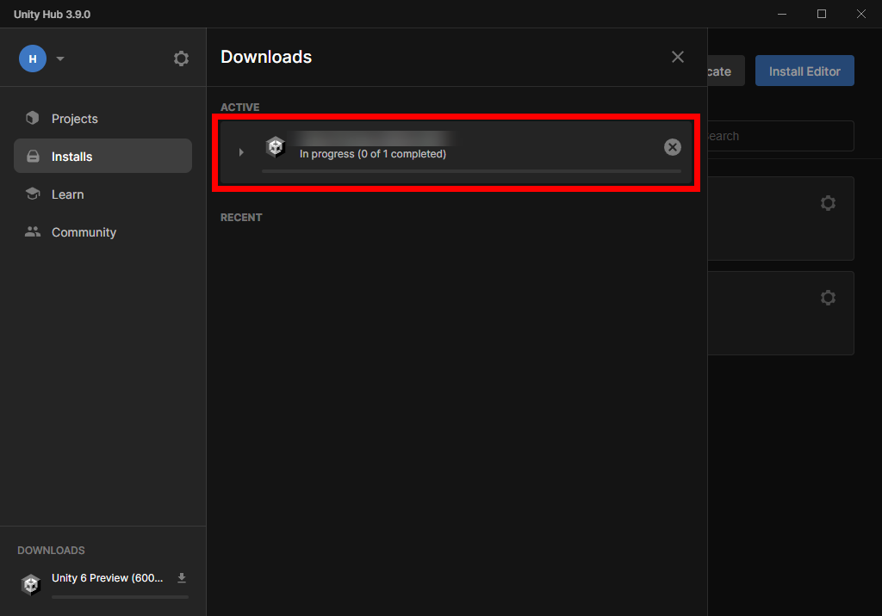Viewport: 882px width, 616px height.
Task: Go to the Projects section
Action: 103,119
